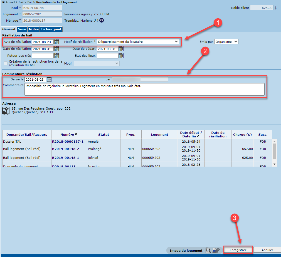Image resolution: width=281 pixels, height=257 pixels.
Task: Open calendar next to Date de résiliation
Action: [x=56, y=49]
